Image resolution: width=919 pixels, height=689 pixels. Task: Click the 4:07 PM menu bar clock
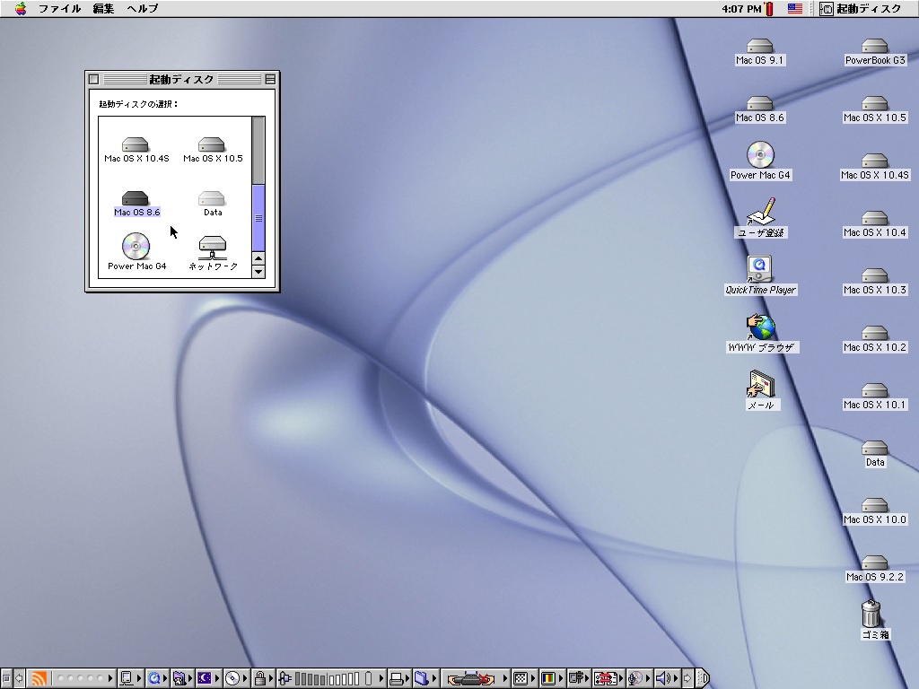[x=741, y=8]
